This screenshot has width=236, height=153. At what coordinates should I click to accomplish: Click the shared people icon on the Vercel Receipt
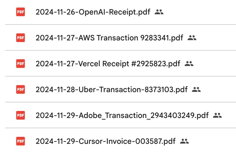point(189,64)
